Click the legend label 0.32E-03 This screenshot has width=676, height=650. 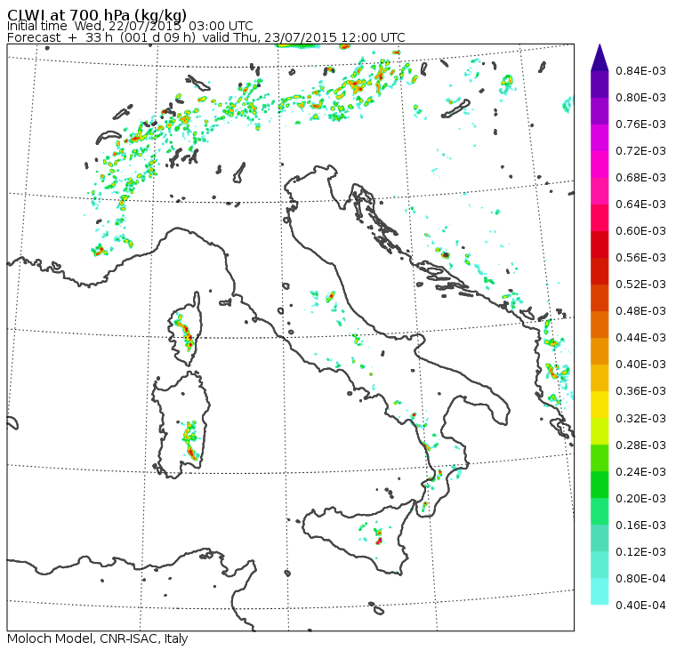point(640,419)
